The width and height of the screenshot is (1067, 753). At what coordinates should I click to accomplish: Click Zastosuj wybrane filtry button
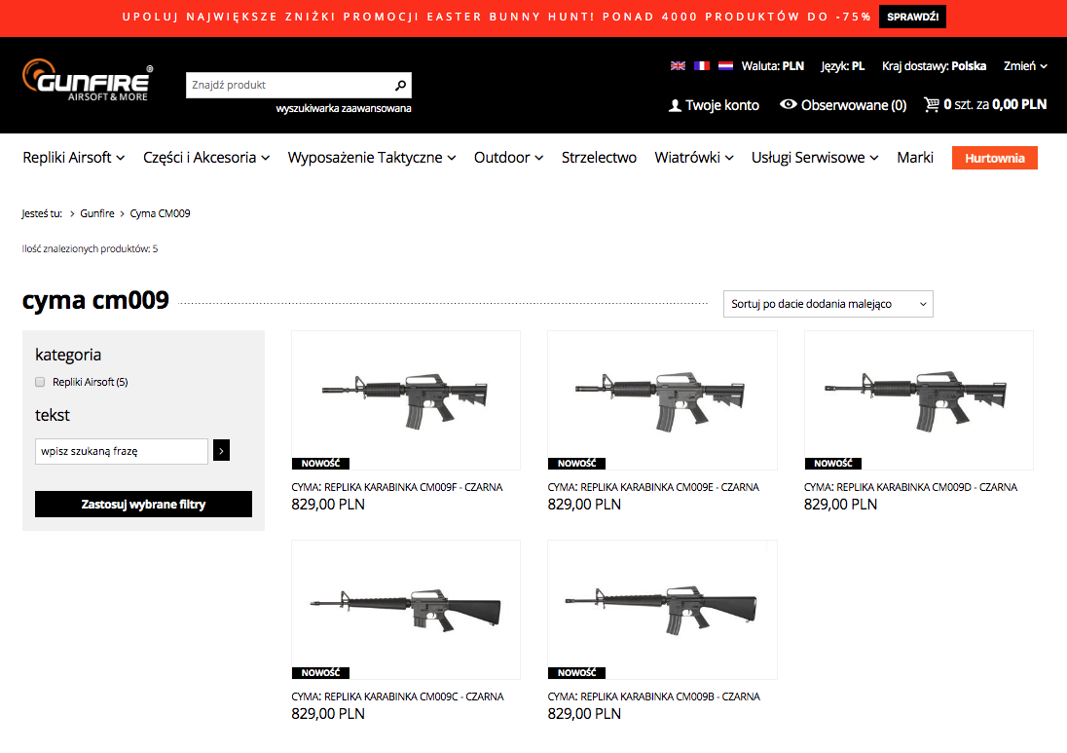[x=143, y=505]
